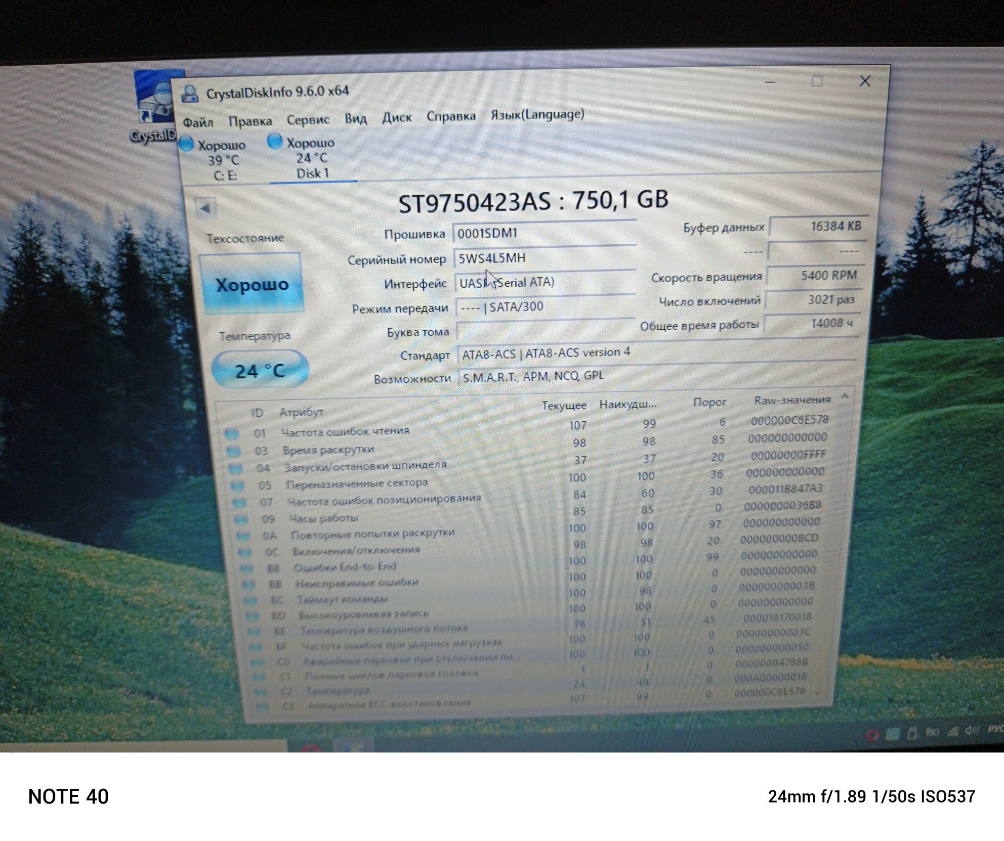Click the Общее время работы value 14008 ч
The height and width of the screenshot is (841, 1004).
pyautogui.click(x=812, y=323)
